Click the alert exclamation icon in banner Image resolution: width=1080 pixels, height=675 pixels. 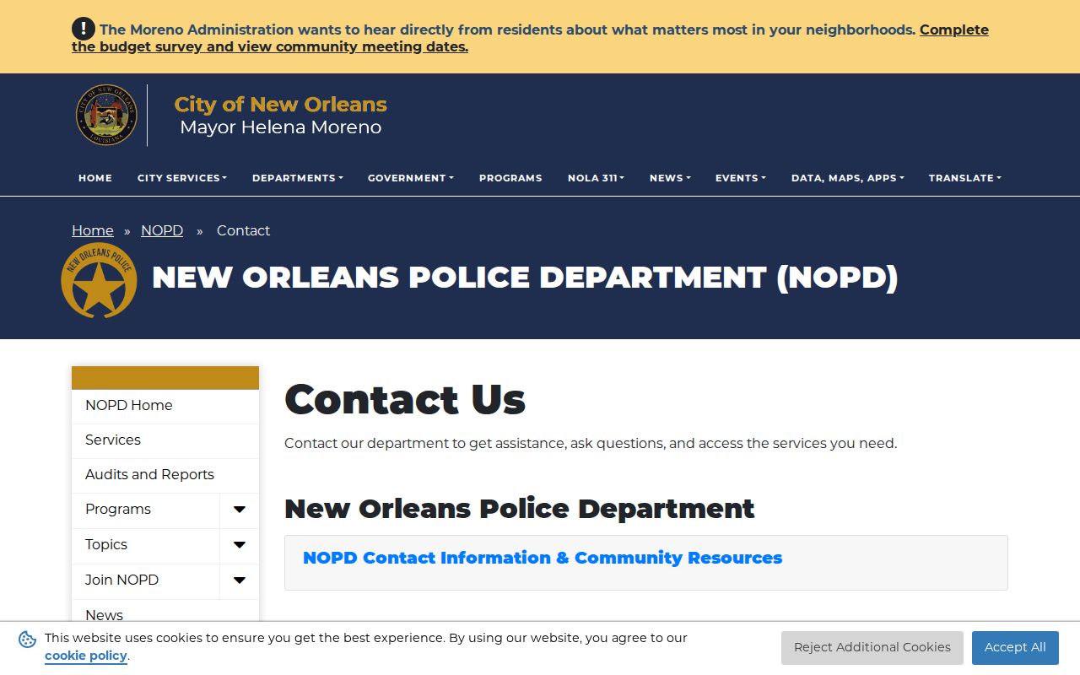click(84, 29)
